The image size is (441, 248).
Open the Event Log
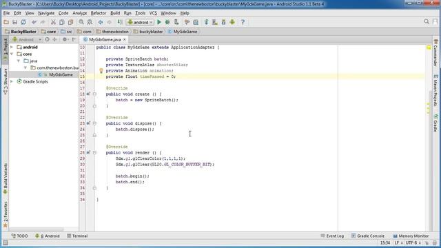click(332, 236)
